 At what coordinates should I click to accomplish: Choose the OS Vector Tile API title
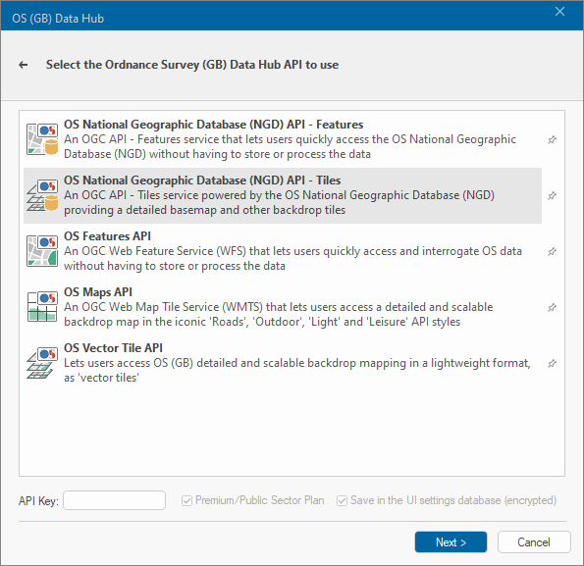click(x=113, y=348)
